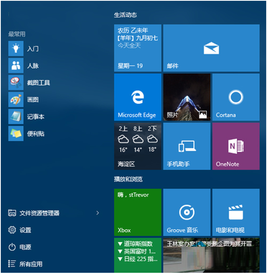
Task: Open the 照片 photo tile
Action: (x=187, y=97)
